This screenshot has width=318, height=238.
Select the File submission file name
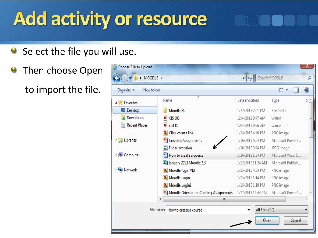(x=180, y=148)
